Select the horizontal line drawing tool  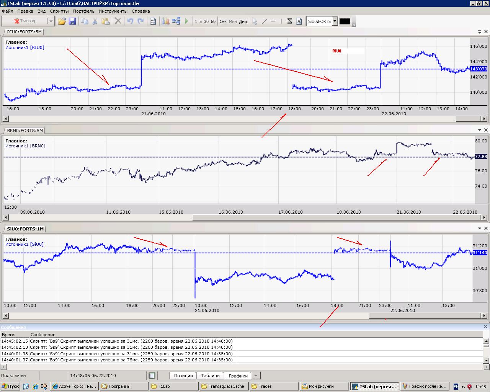273,21
